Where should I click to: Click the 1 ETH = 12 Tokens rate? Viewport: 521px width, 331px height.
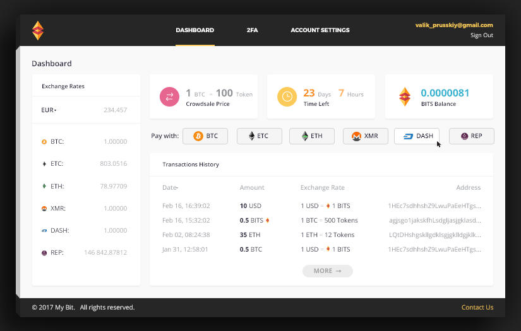328,235
